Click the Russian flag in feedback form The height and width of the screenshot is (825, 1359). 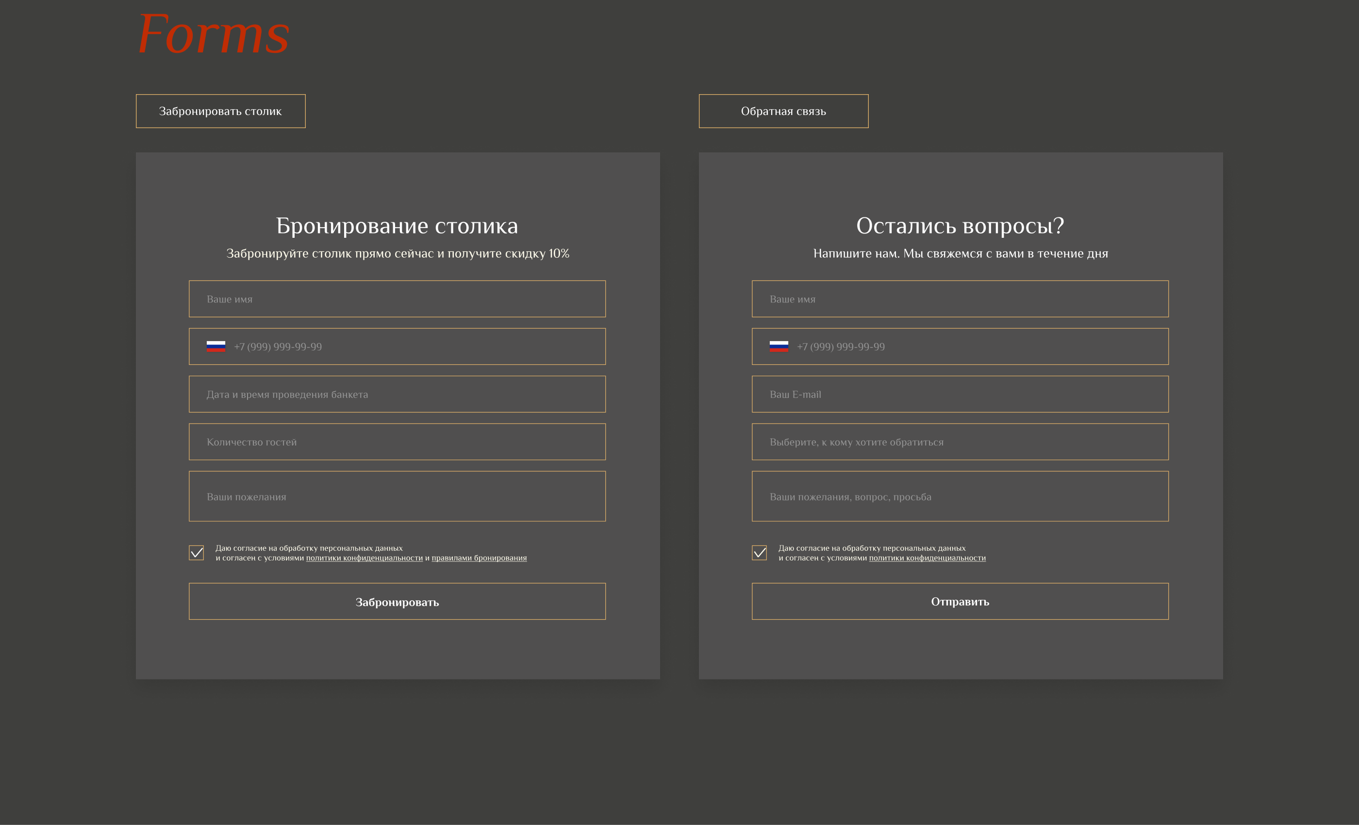point(779,346)
